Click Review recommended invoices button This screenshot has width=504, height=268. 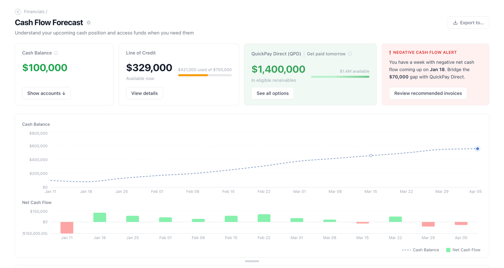[428, 93]
